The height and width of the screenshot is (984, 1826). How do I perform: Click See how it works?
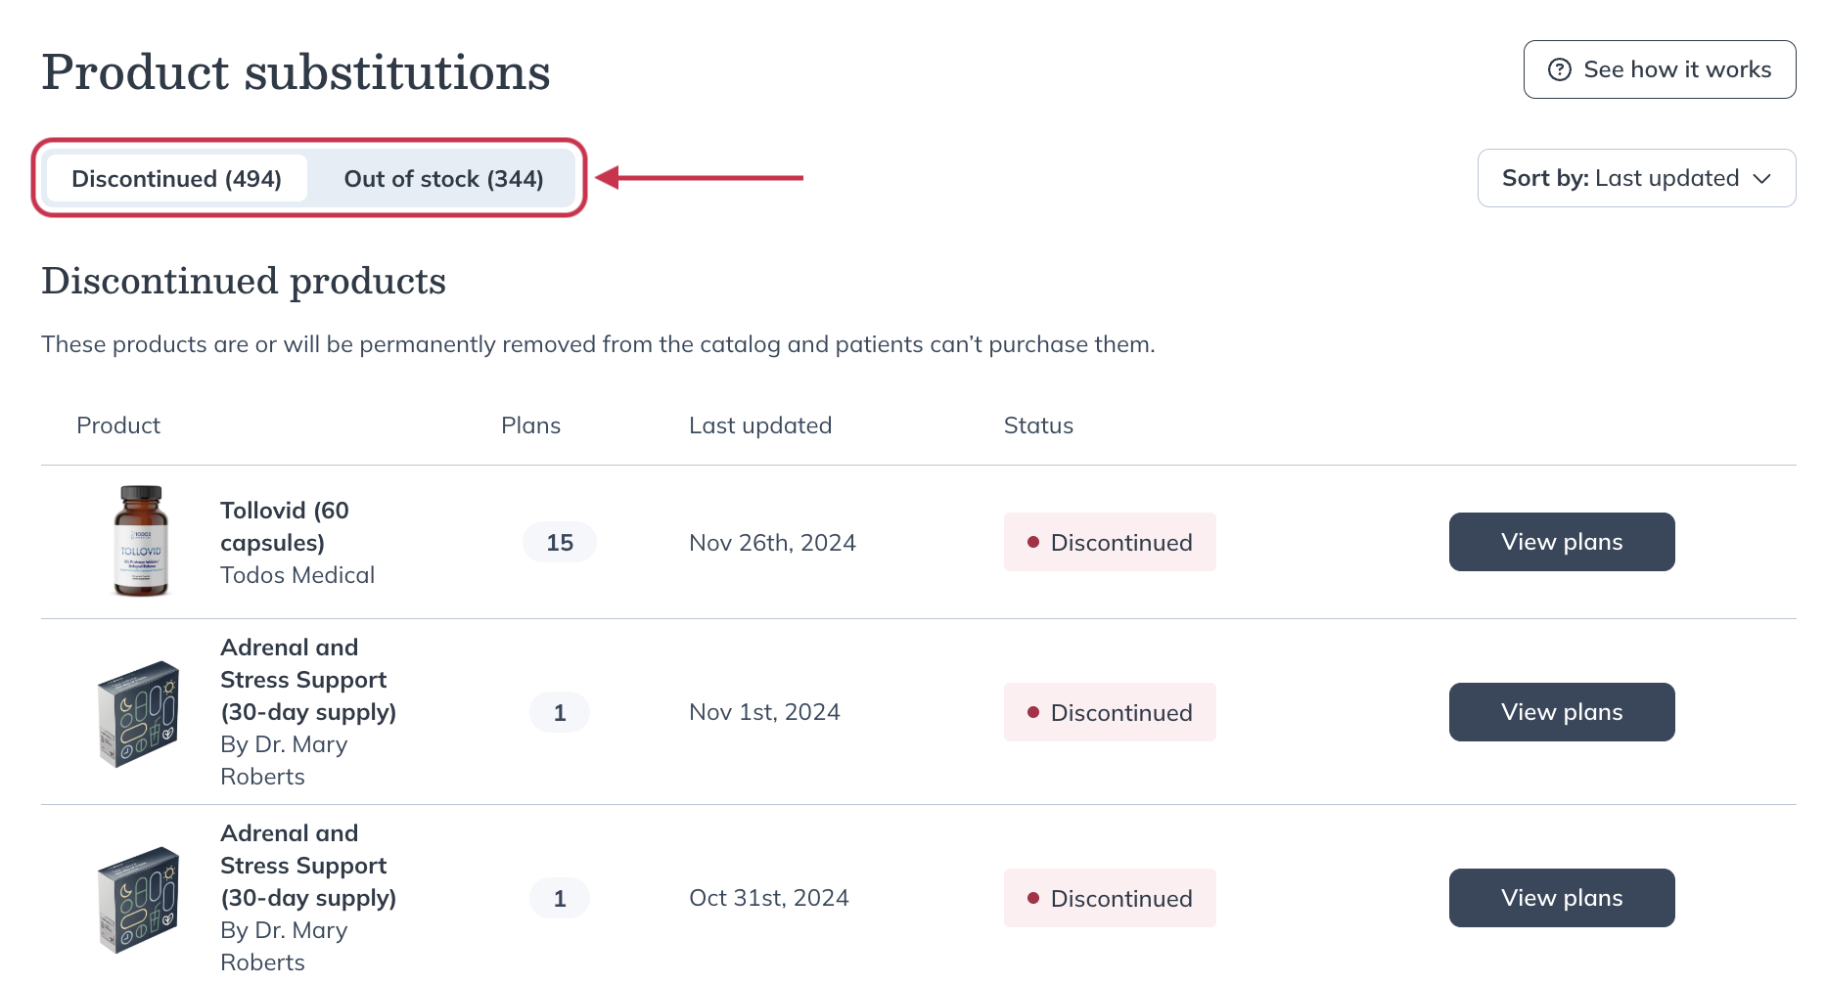[x=1659, y=68]
